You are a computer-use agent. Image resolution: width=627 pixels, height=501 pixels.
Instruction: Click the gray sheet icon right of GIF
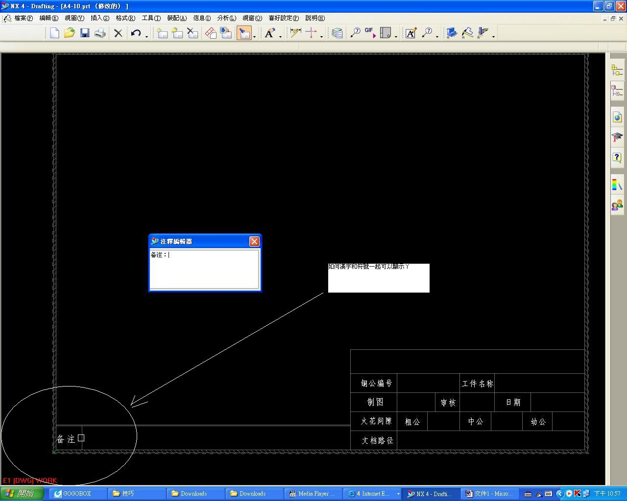[x=386, y=33]
